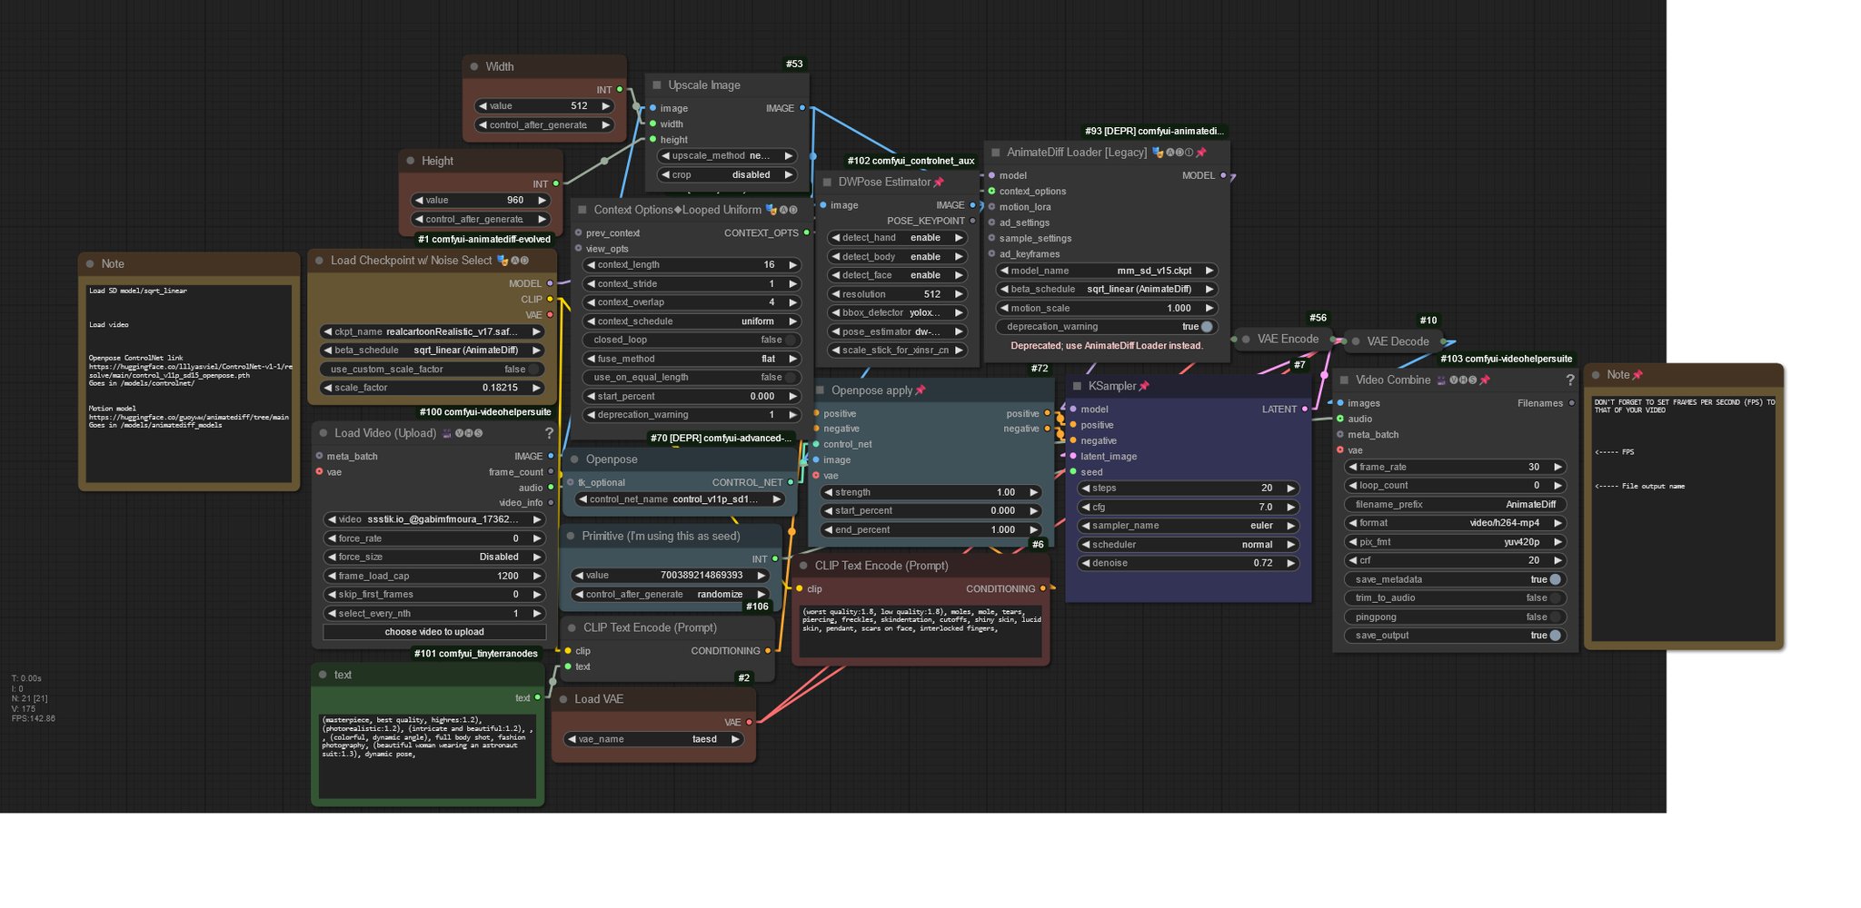Increase KSampler steps with right arrow
The width and height of the screenshot is (1861, 908).
point(1290,489)
